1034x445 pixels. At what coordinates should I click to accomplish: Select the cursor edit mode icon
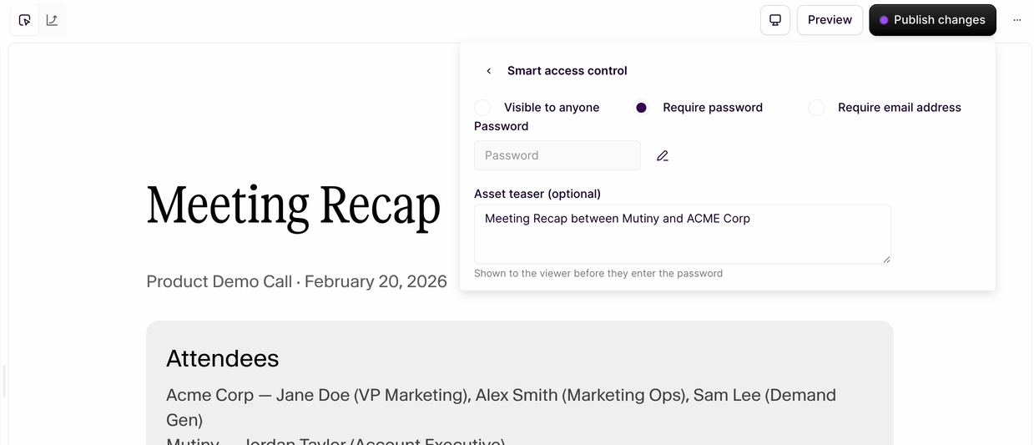pos(25,20)
